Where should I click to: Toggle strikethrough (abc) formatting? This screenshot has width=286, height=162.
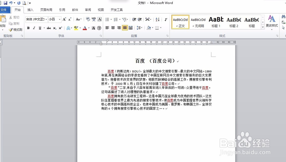pos(49,28)
